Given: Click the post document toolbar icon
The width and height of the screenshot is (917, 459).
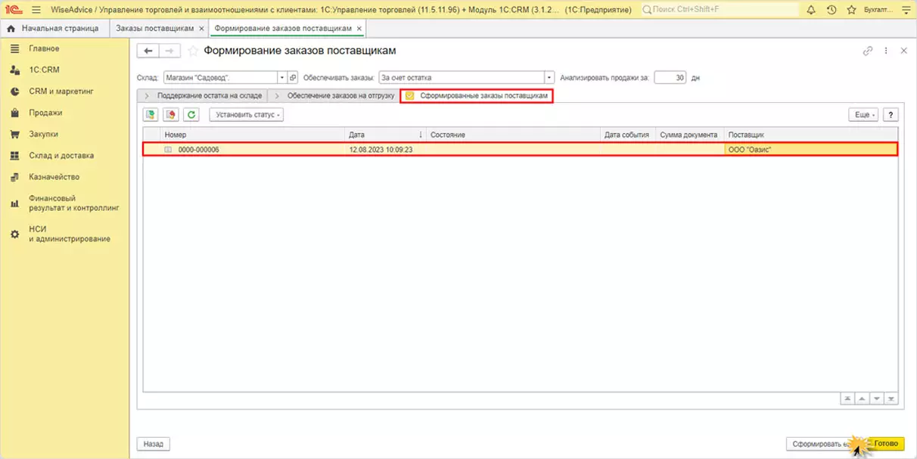Looking at the screenshot, I should (151, 115).
